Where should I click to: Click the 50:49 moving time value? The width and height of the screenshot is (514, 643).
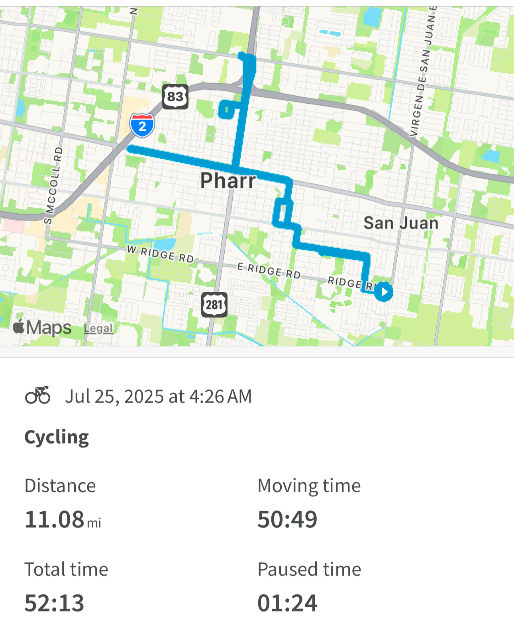coord(287,519)
